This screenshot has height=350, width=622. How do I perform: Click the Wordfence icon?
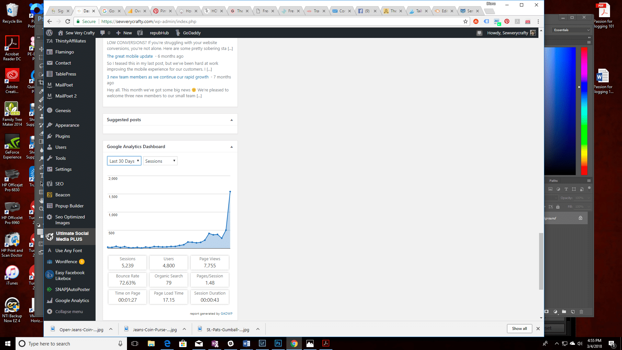click(x=50, y=262)
